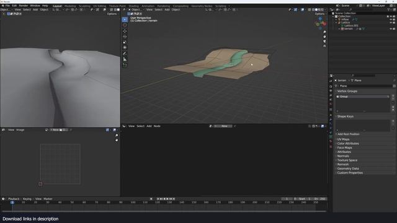Switch to solid viewport shading
This screenshot has width=397, height=223.
[316, 10]
